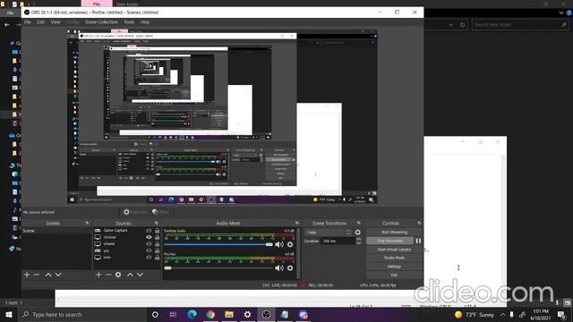Viewport: 573px width, 322px height.
Task: Open Microsoft Edge from the taskbar
Action: click(x=192, y=314)
